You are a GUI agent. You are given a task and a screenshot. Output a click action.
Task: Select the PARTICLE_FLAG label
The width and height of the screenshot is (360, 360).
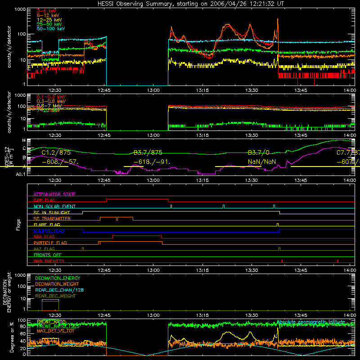point(50,243)
